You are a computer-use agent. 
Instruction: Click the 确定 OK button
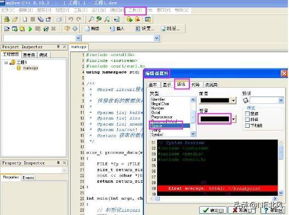pyautogui.click(x=213, y=211)
